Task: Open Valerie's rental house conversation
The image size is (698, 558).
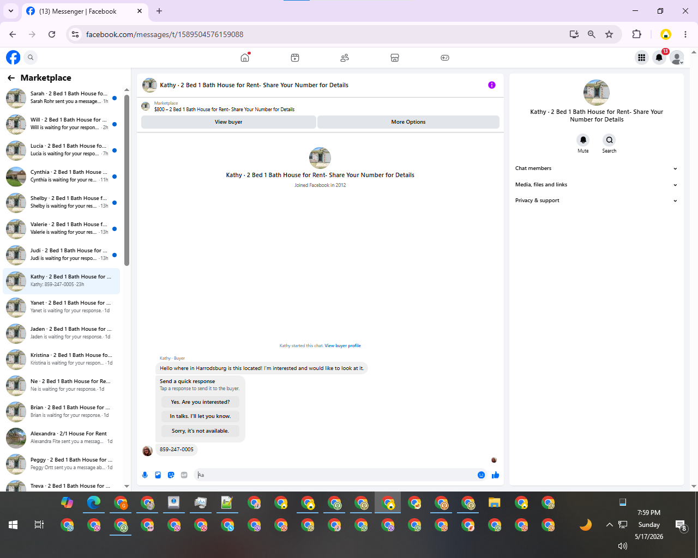Action: 62,228
